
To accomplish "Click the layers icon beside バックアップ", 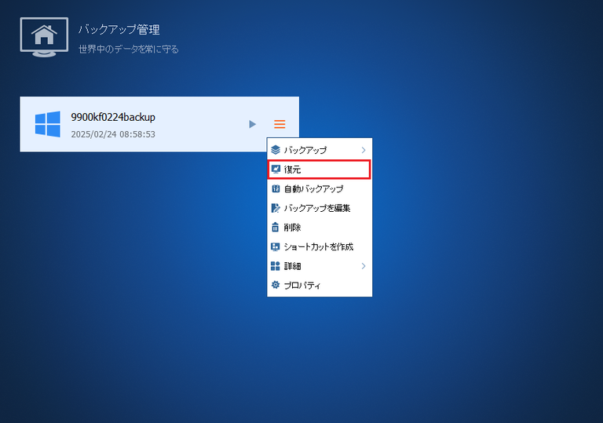I will coord(276,150).
